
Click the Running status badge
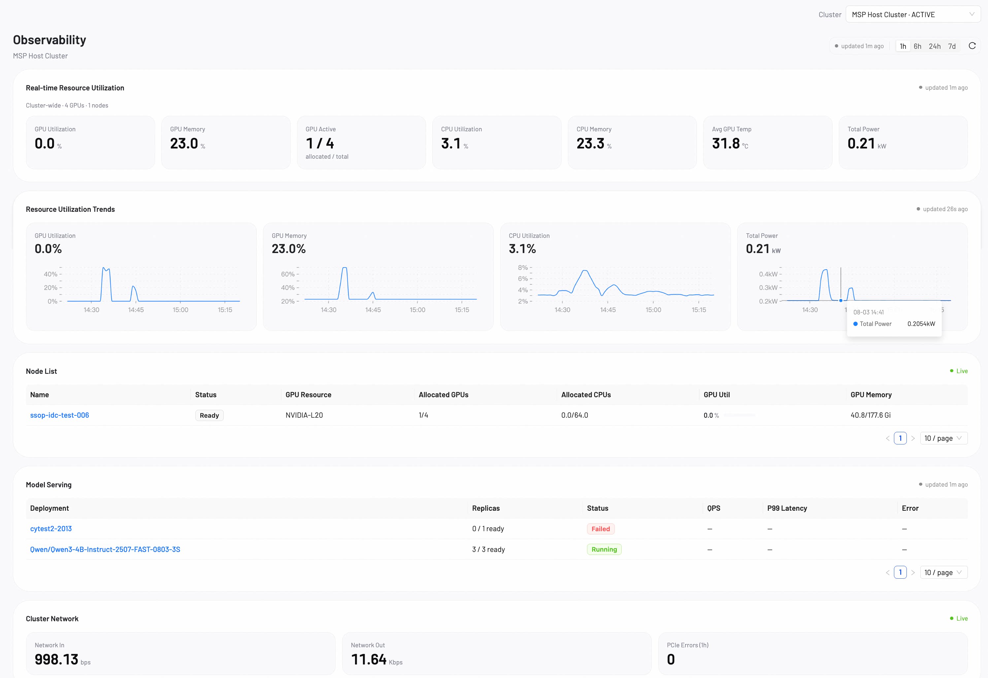(x=604, y=550)
